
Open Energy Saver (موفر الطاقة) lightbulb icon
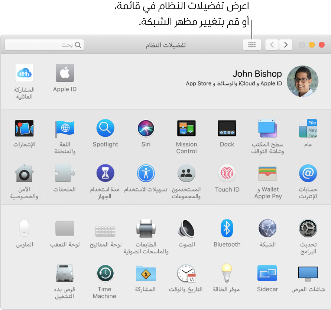pos(227,273)
